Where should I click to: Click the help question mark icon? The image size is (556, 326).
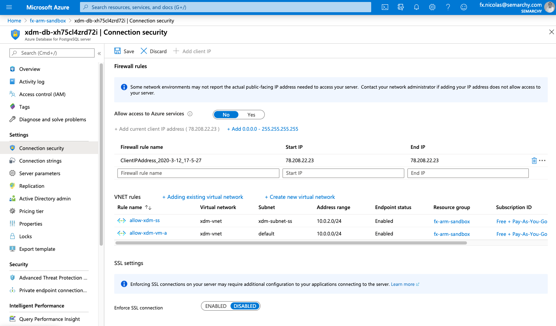tap(448, 7)
